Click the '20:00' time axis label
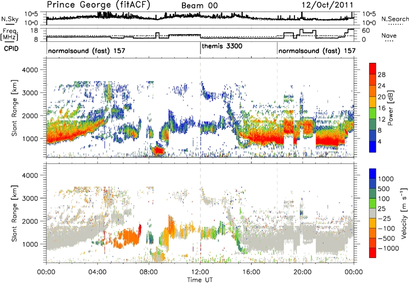The image size is (409, 283). tap(303, 272)
